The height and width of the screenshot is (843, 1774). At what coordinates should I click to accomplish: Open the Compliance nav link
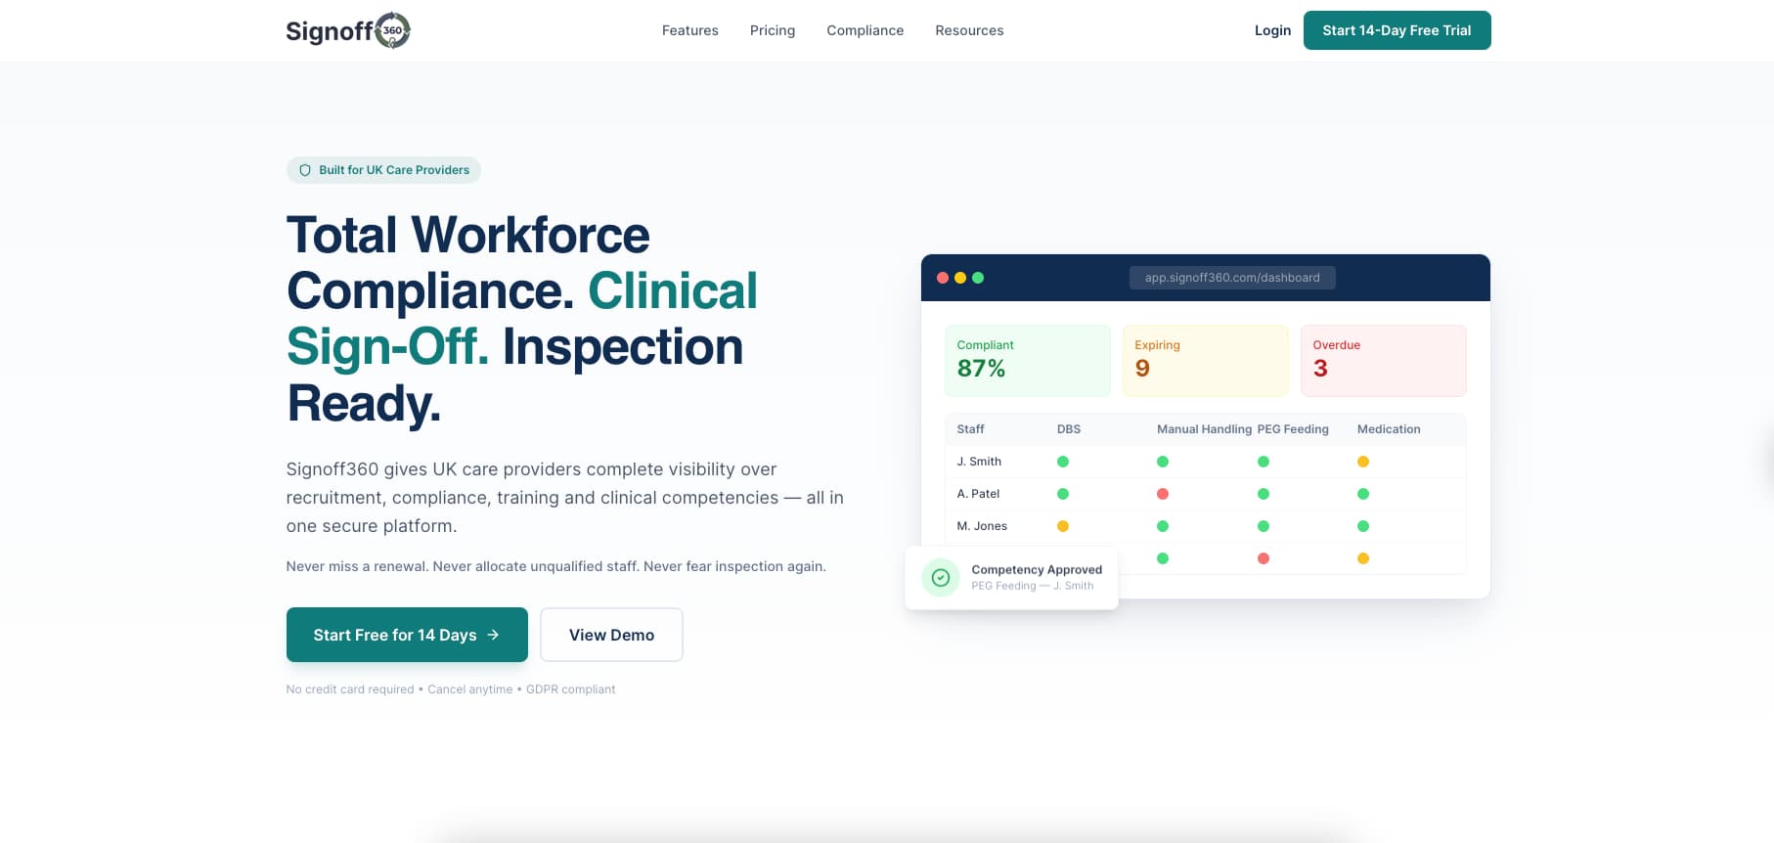coord(865,30)
